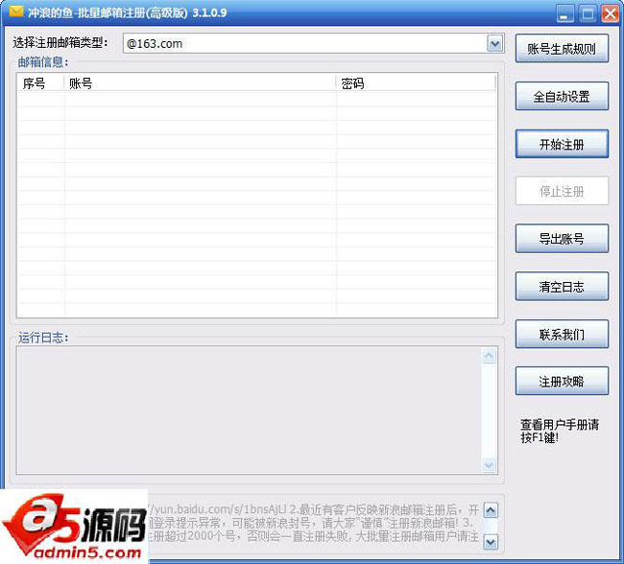Click the 查看用户手册请按F1键 hint text
624x564 pixels.
tap(560, 432)
